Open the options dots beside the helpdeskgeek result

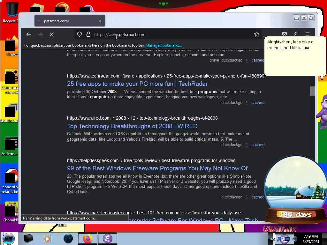247,197
